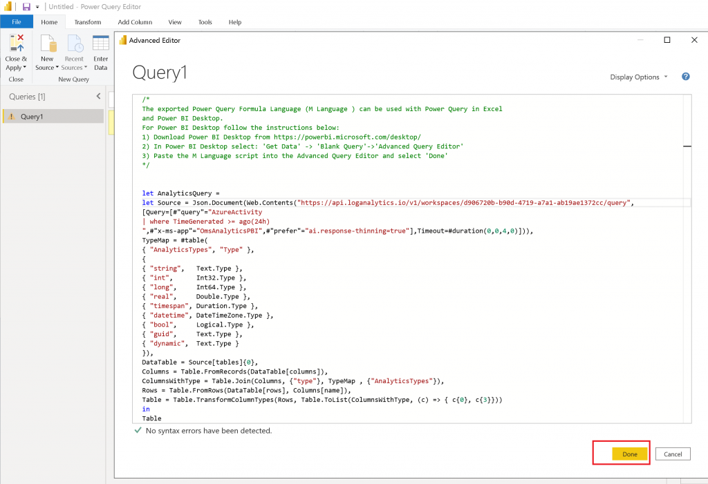Screen dimensions: 708x484
Task: Open the Add Column tab
Action: pyautogui.click(x=135, y=22)
